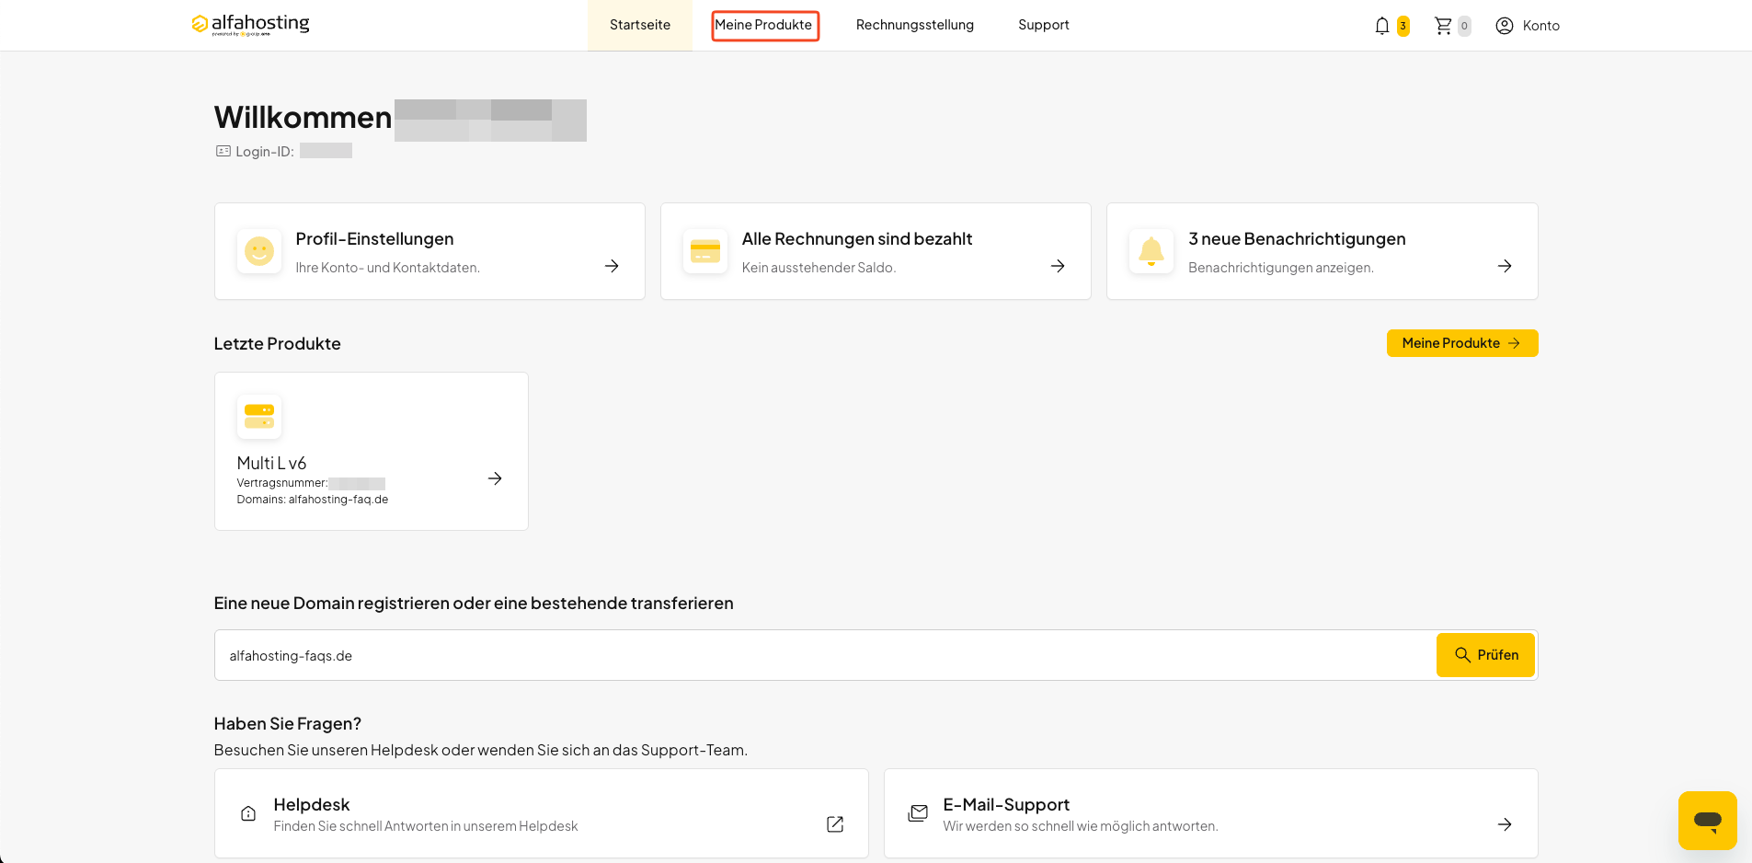
Task: Click the Multi L v6 server icon
Action: click(259, 417)
